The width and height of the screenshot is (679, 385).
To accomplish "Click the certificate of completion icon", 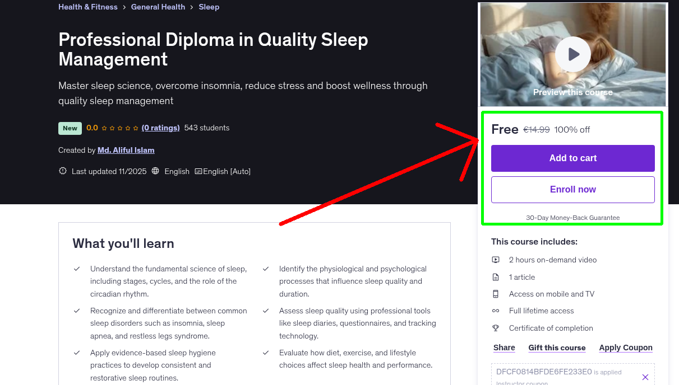I will coord(496,328).
